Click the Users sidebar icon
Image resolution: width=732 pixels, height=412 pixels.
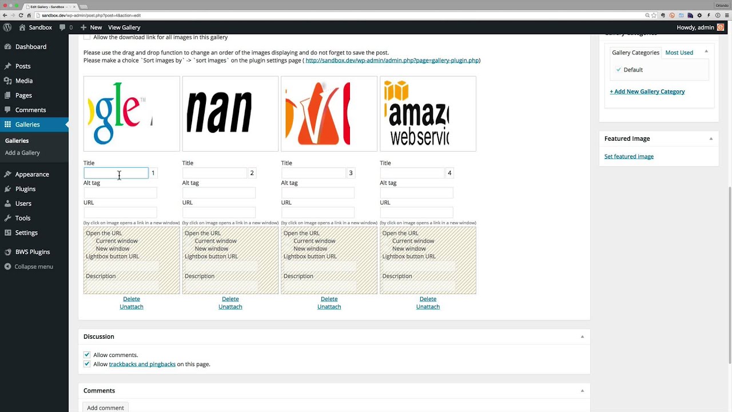click(x=7, y=204)
